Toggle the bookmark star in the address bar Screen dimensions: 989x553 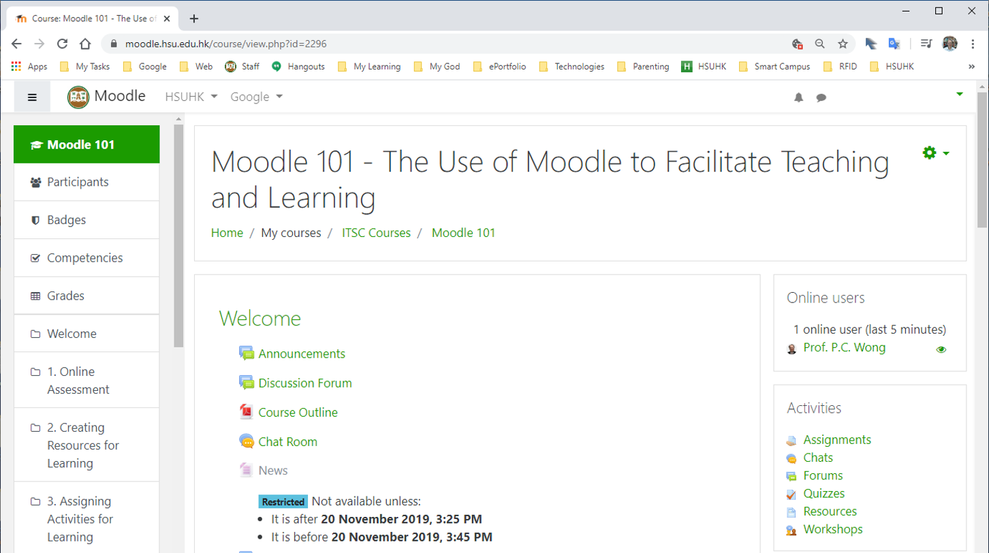click(844, 42)
